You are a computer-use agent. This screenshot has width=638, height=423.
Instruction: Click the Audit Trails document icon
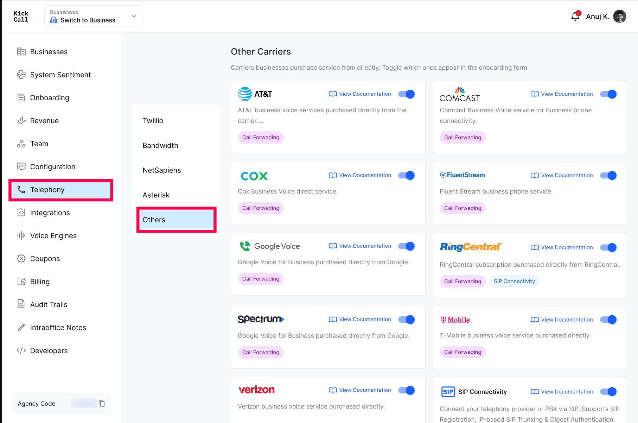(21, 304)
